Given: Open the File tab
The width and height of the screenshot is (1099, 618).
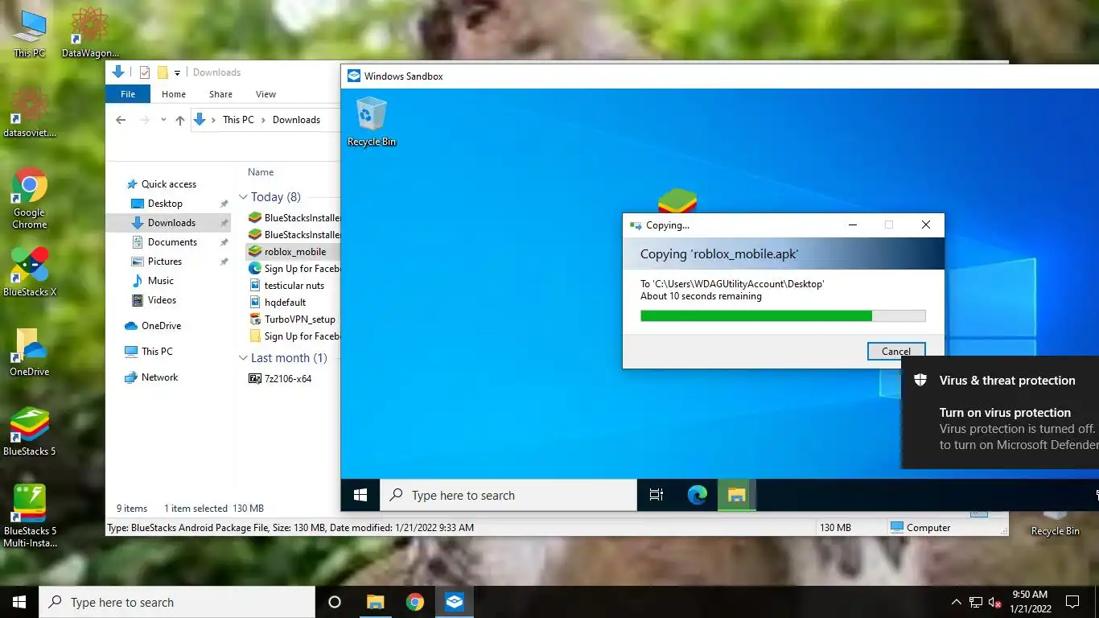Looking at the screenshot, I should [128, 94].
